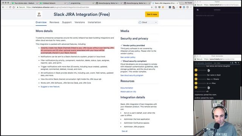Click the chat bubbles icon in LiveEdu chat

236,63
